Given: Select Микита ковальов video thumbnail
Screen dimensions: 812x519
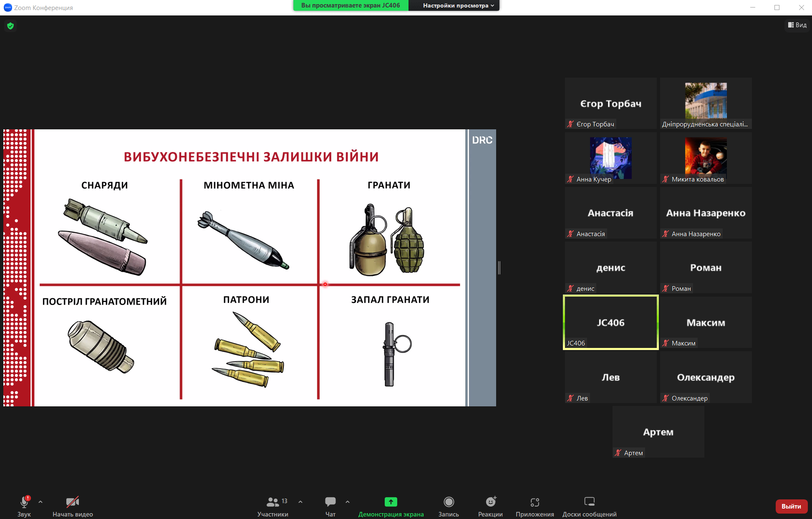Looking at the screenshot, I should click(706, 158).
